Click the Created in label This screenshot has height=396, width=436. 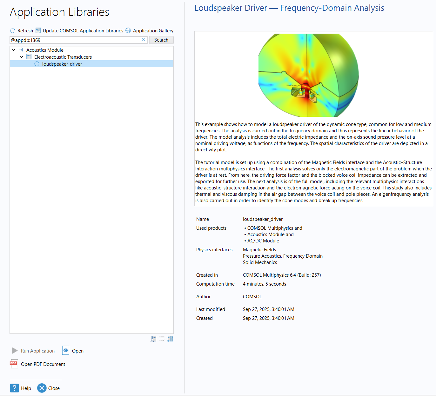coord(207,275)
